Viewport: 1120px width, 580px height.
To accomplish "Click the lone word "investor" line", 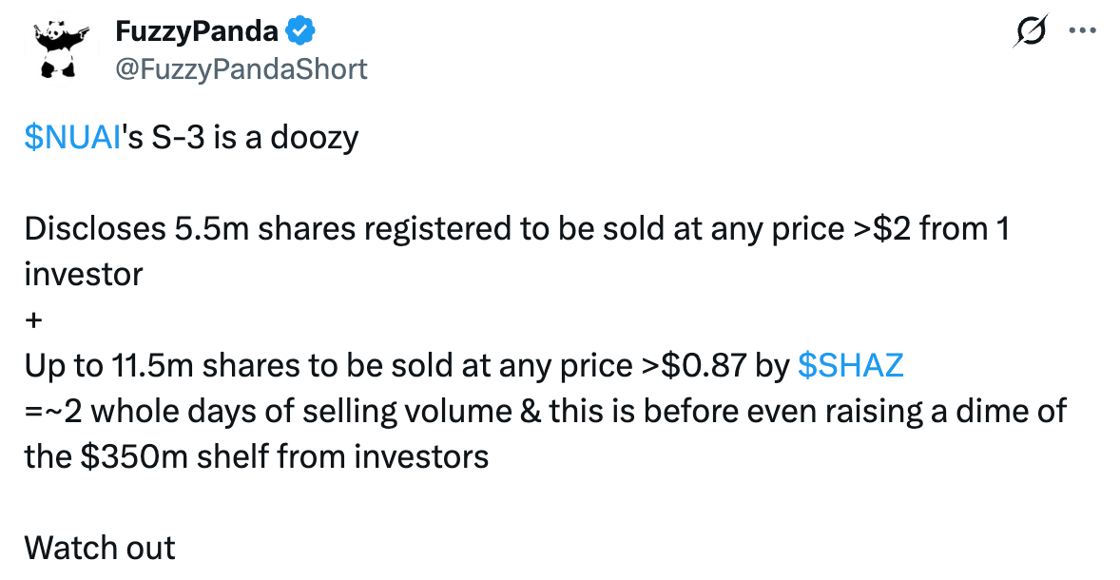I will point(84,275).
